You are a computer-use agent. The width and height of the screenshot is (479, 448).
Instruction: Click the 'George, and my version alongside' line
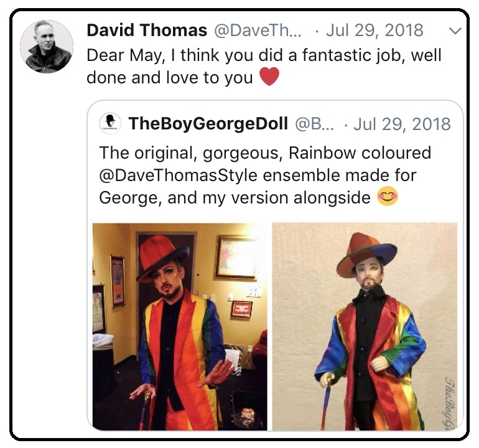pyautogui.click(x=235, y=198)
